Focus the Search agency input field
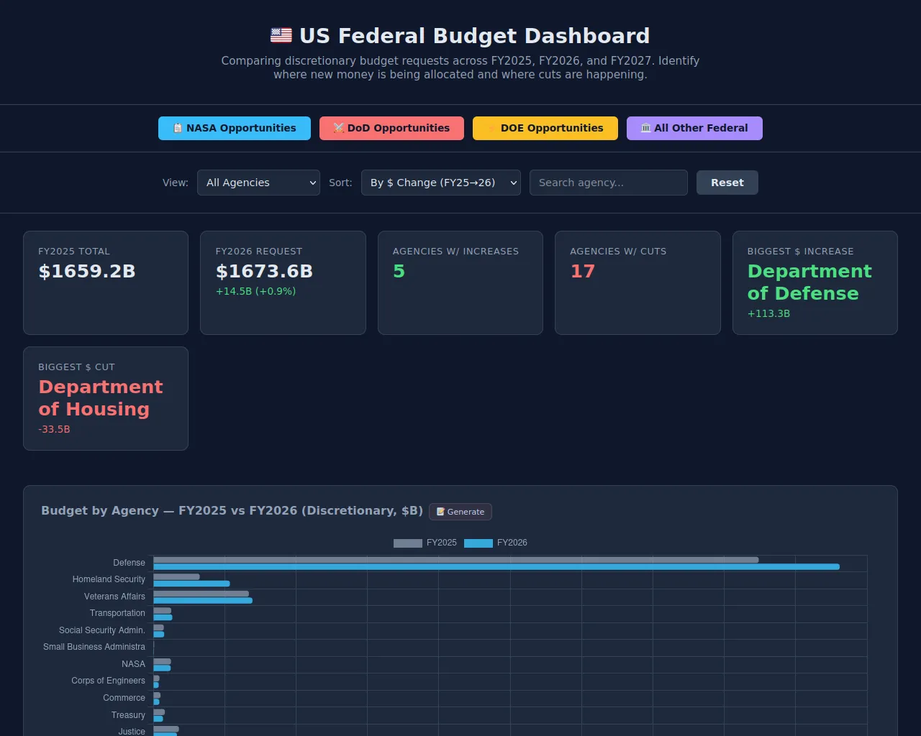The height and width of the screenshot is (736, 921). [609, 183]
